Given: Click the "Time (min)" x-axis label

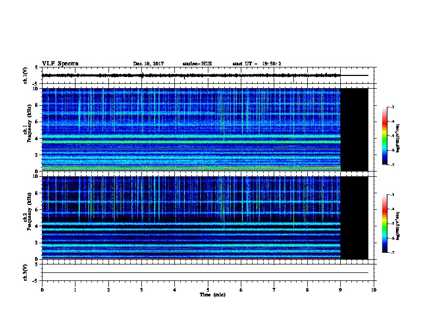Looking at the screenshot, I should (213, 295).
